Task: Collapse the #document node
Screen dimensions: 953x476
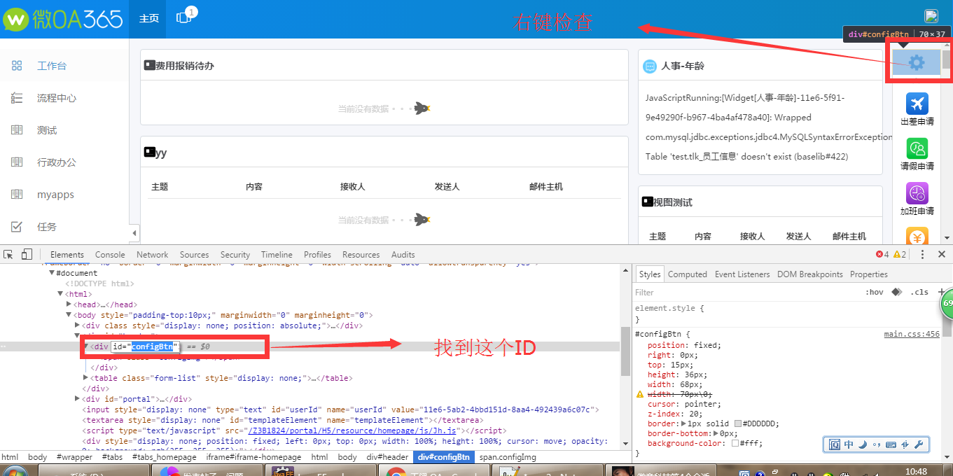Action: 51,273
